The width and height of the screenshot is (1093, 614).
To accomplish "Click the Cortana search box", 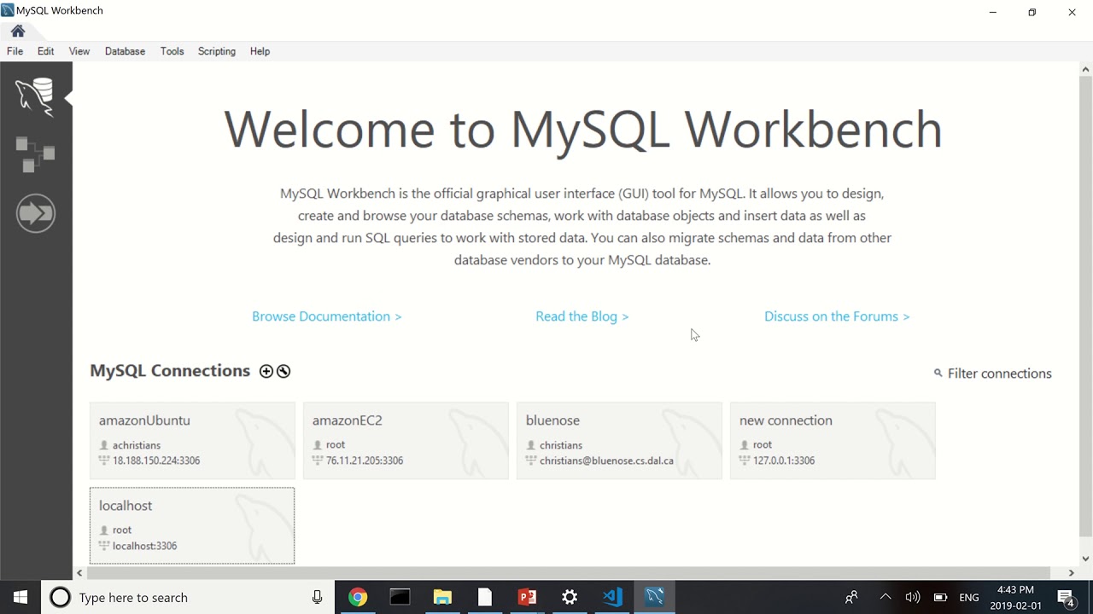I will 186,597.
